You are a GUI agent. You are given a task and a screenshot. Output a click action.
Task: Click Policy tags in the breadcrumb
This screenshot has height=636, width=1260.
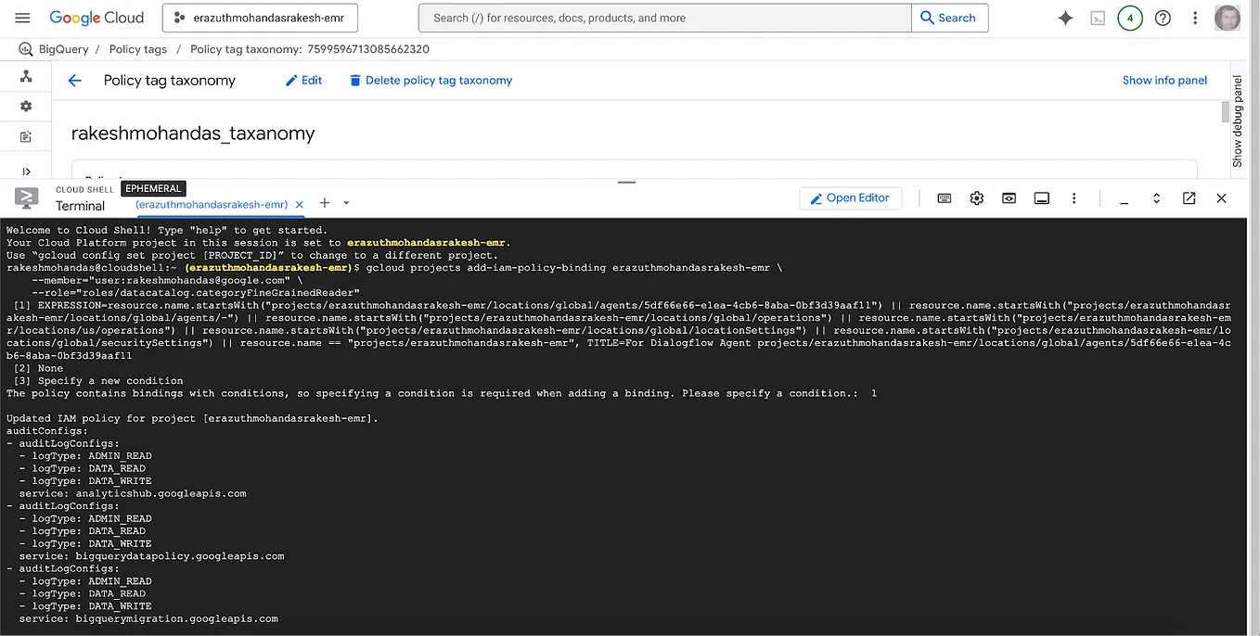coord(137,48)
